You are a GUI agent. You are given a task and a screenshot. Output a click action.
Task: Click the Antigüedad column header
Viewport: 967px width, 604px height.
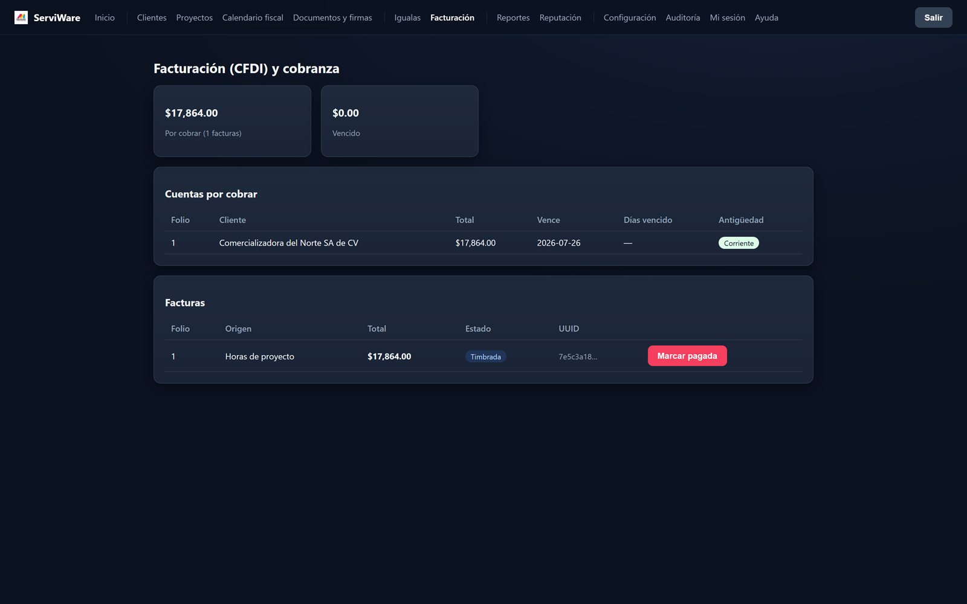tap(741, 220)
